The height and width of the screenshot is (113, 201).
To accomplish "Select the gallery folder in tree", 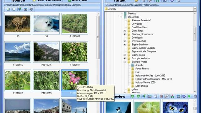I will pos(135,89).
